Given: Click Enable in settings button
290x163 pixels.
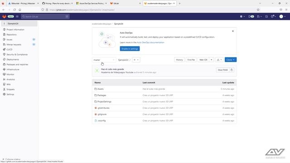Looking at the screenshot, I should tap(130, 49).
